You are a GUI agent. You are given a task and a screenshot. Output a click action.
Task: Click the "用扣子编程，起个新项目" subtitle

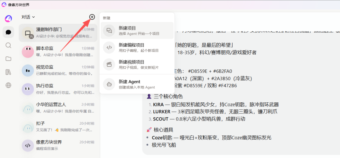coord(139,51)
